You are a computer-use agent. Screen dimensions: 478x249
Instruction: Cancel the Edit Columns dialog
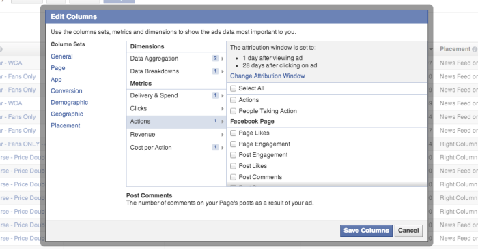point(408,231)
